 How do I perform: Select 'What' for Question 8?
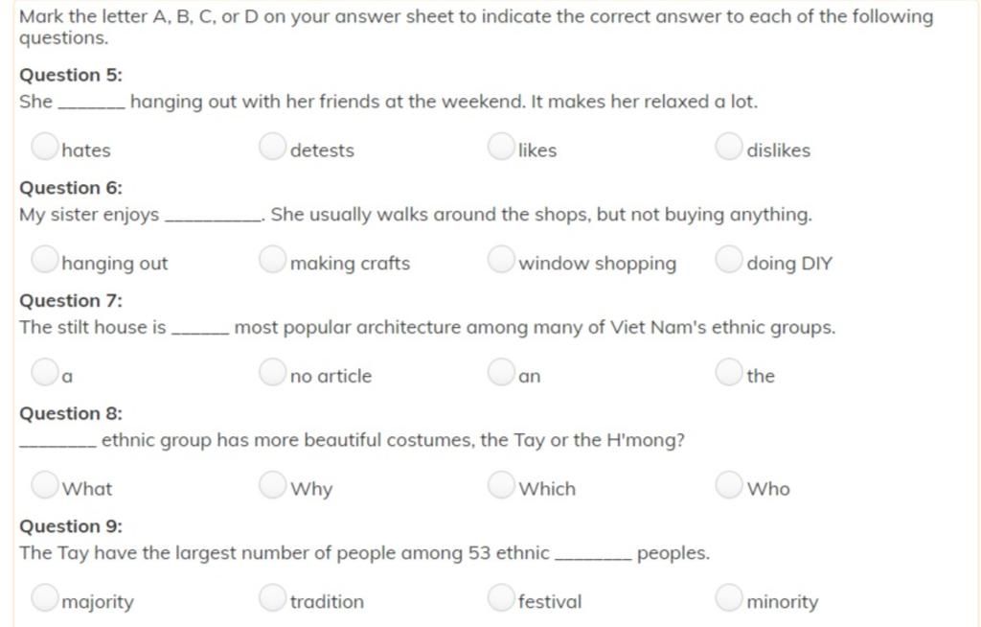[44, 484]
